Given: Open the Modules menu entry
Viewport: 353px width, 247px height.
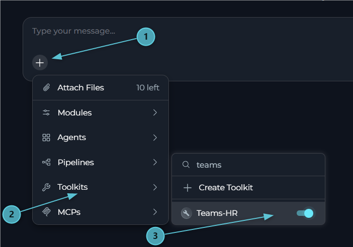Looking at the screenshot, I should [101, 112].
